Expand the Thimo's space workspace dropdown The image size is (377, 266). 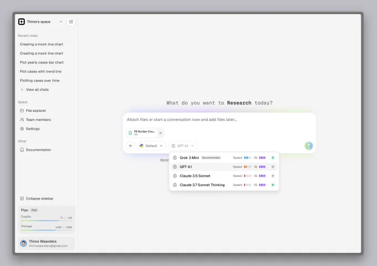[61, 22]
